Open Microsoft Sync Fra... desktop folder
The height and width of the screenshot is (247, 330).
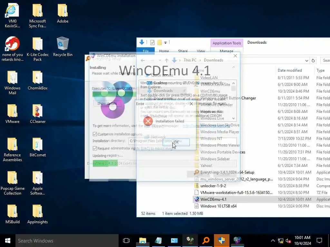[37, 16]
